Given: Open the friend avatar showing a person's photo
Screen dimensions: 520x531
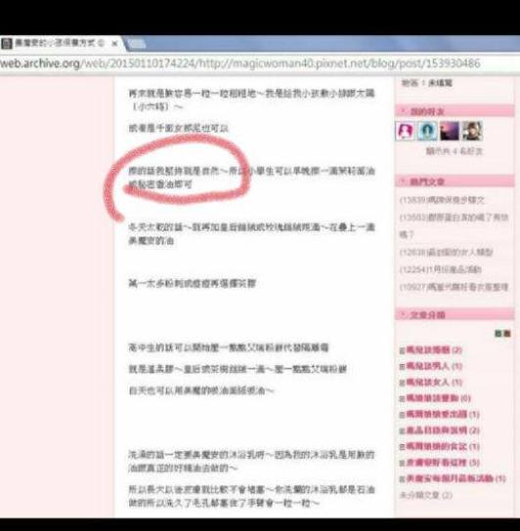Looking at the screenshot, I should (472, 131).
